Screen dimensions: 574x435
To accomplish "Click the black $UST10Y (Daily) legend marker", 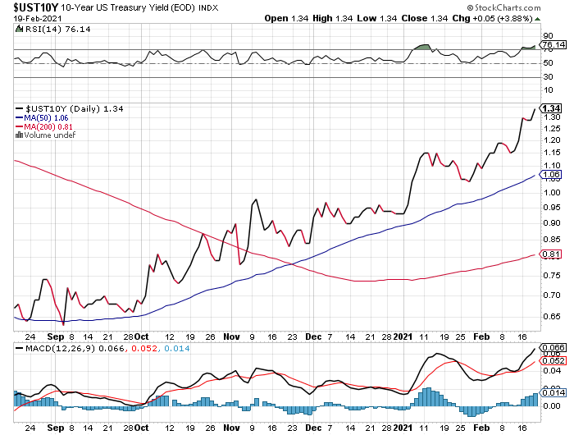I will click(x=18, y=108).
